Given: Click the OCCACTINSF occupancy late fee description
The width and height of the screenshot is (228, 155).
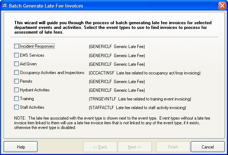Looking at the screenshot, I should coord(145,73).
